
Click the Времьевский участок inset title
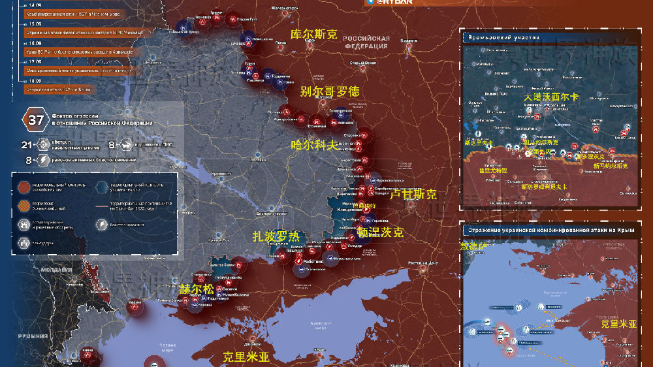coord(504,37)
